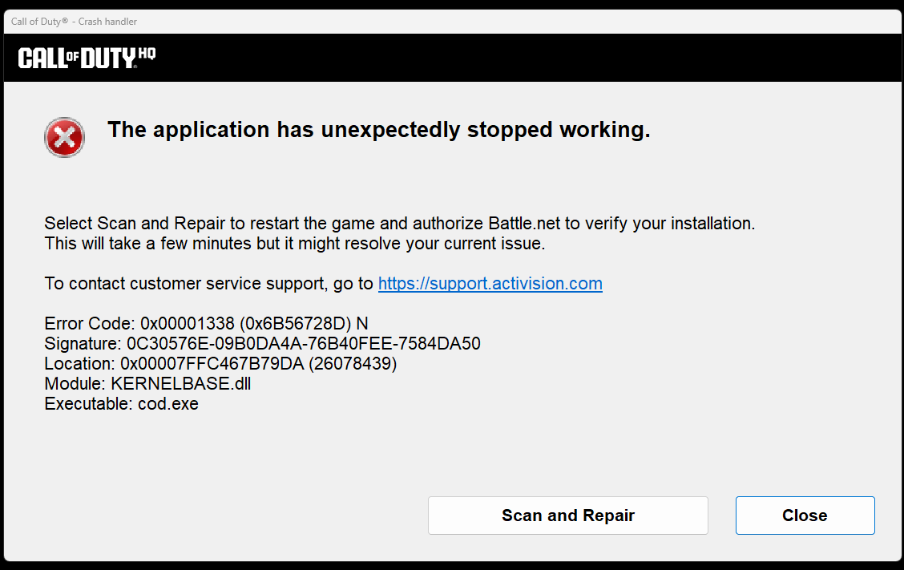Click the 'Call of Duty® - Crash handler' title bar text
This screenshot has height=570, width=904.
74,22
